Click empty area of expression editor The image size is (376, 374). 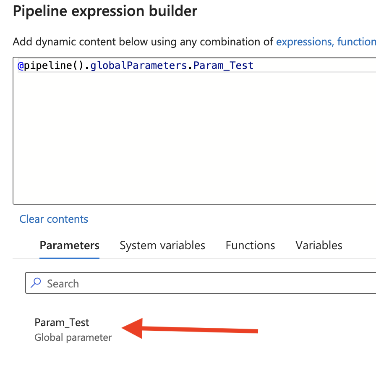(x=194, y=138)
